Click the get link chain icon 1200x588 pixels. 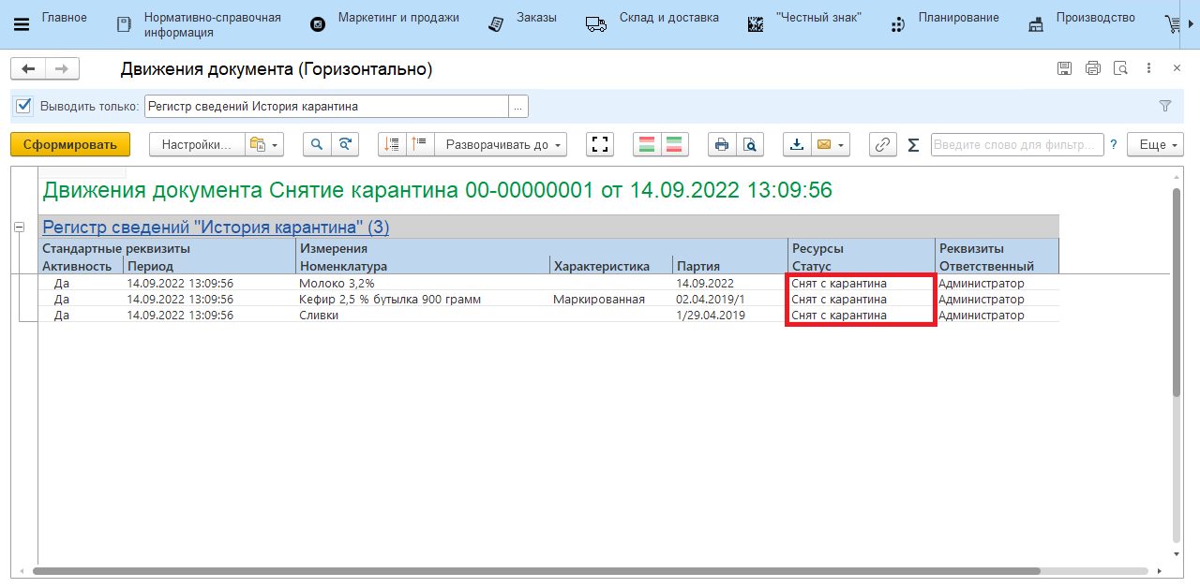882,144
